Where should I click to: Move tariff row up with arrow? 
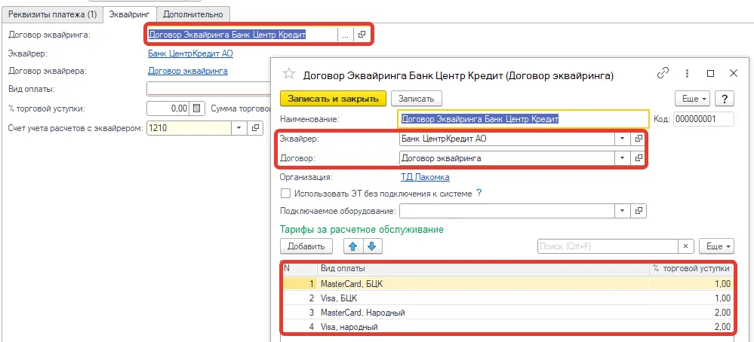click(353, 246)
